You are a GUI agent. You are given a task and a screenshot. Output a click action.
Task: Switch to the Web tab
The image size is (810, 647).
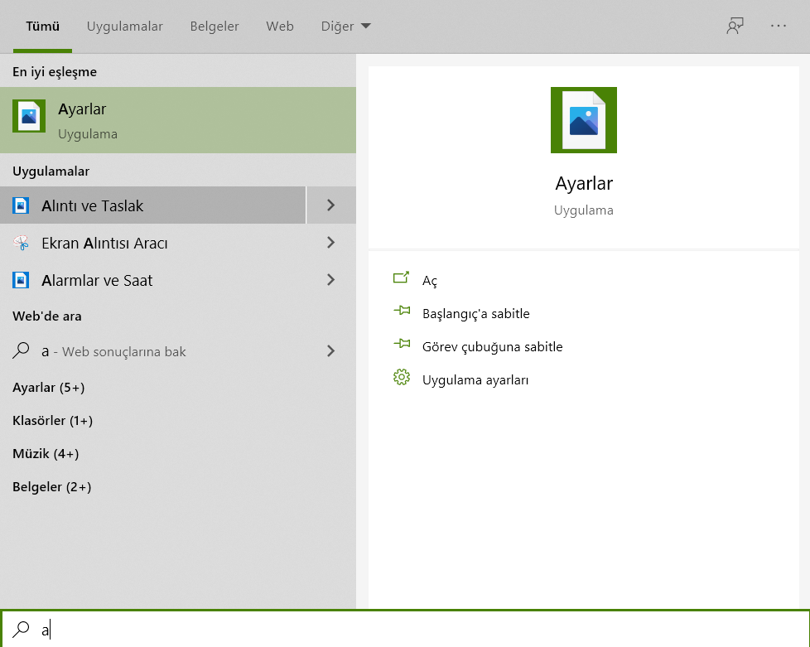(x=279, y=26)
